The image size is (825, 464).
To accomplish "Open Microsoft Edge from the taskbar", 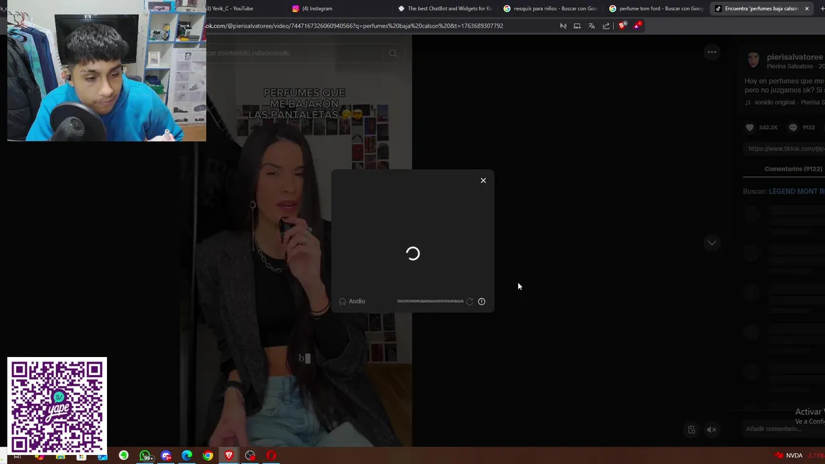I will click(x=187, y=456).
